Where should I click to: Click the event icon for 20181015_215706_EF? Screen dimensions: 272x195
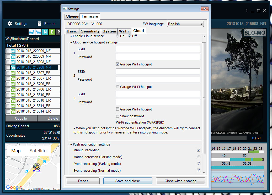pyautogui.click(x=13, y=84)
